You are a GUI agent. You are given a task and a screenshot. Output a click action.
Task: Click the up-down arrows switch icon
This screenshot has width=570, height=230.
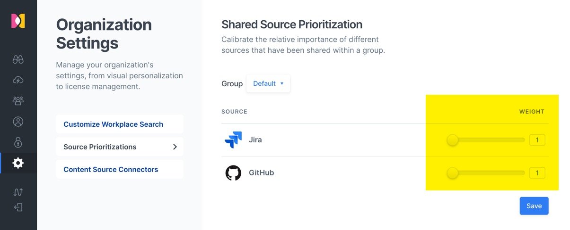tap(18, 192)
